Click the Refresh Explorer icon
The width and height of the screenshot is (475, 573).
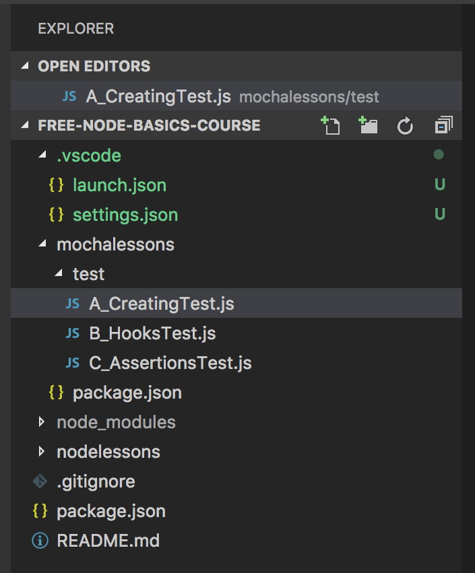point(404,125)
